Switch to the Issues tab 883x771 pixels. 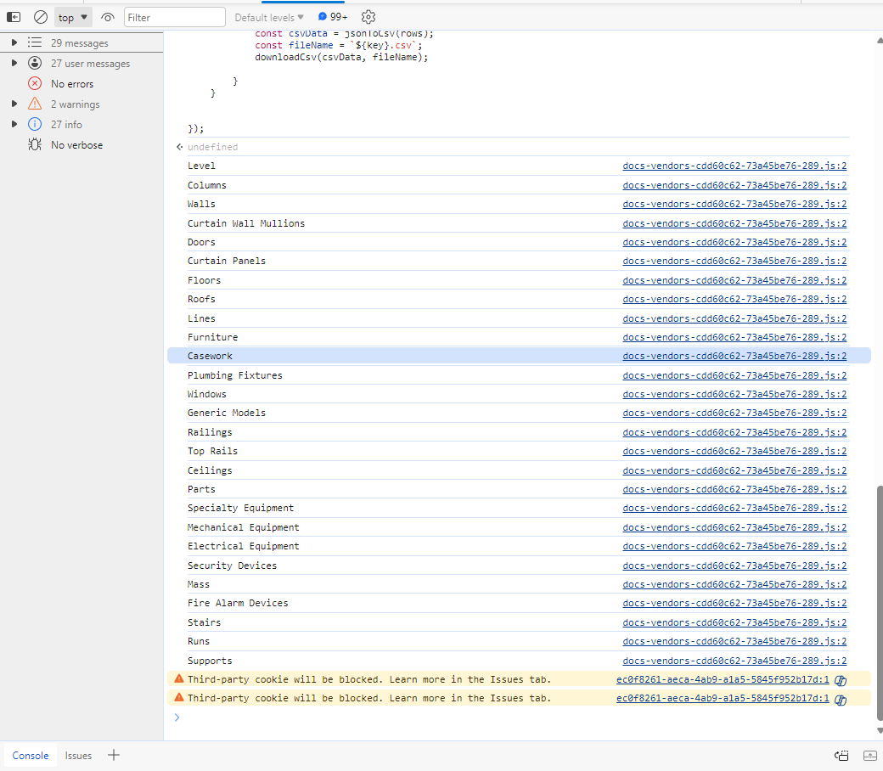click(x=78, y=755)
